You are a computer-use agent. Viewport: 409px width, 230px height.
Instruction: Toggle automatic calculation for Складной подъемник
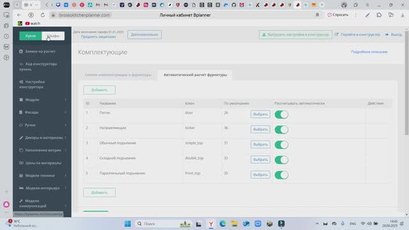coord(281,160)
